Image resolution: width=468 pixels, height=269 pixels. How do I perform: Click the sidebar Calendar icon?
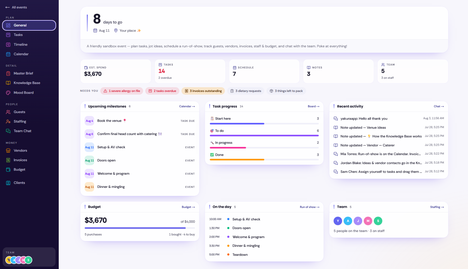[8, 54]
